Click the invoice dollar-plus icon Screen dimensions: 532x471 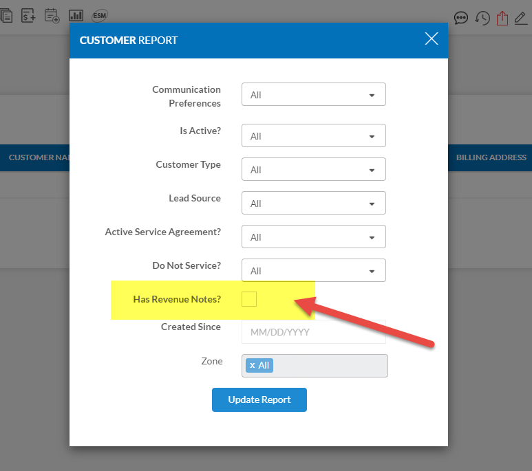(28, 14)
